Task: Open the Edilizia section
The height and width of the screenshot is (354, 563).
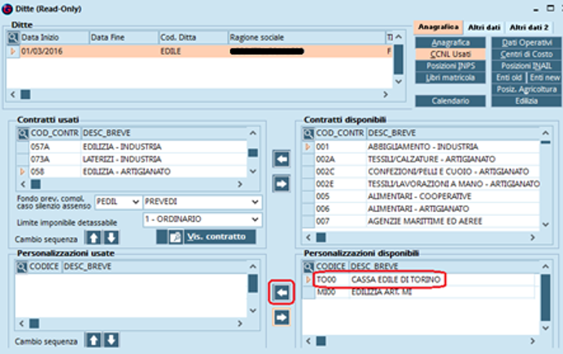Action: tap(526, 101)
